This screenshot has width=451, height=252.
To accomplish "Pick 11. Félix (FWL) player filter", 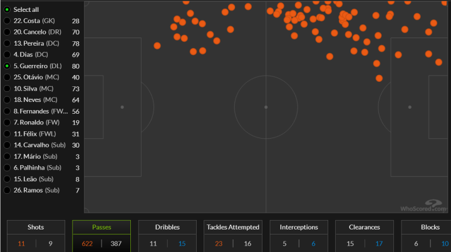I will (x=7, y=133).
